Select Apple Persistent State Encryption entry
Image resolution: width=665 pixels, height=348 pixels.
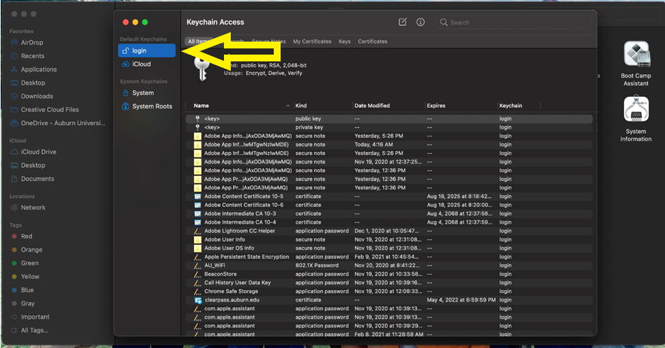(389, 257)
